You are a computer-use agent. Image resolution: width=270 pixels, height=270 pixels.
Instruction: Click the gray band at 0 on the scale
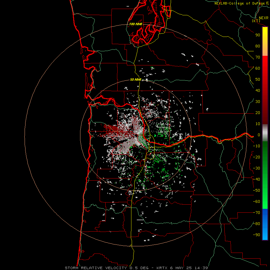265,133
